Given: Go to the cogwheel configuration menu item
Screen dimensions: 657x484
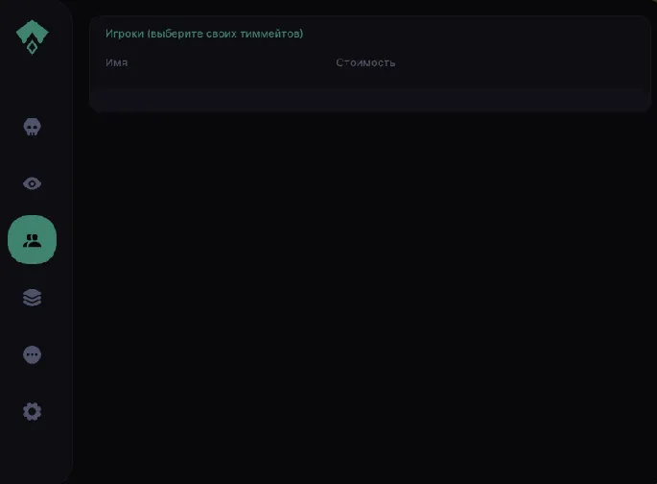Looking at the screenshot, I should click(x=32, y=411).
